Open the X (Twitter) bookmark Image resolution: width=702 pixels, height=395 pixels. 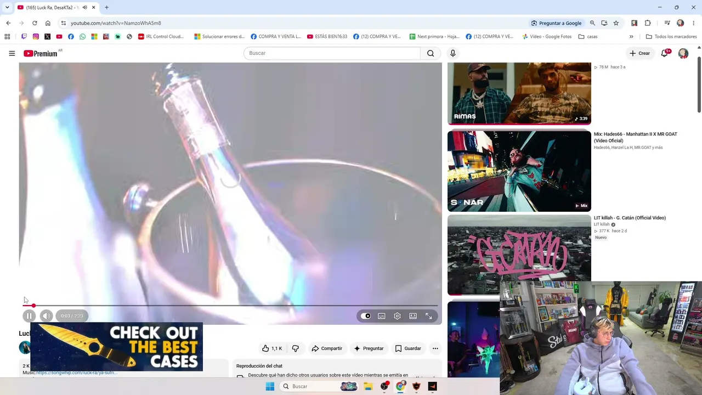pyautogui.click(x=47, y=37)
